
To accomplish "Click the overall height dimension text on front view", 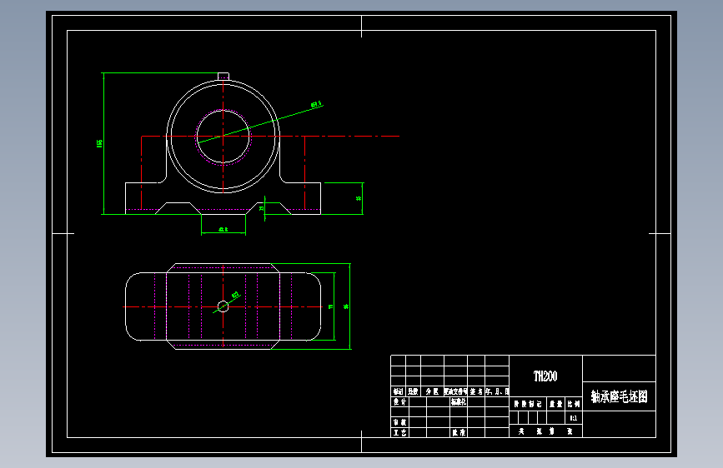I will coord(99,143).
